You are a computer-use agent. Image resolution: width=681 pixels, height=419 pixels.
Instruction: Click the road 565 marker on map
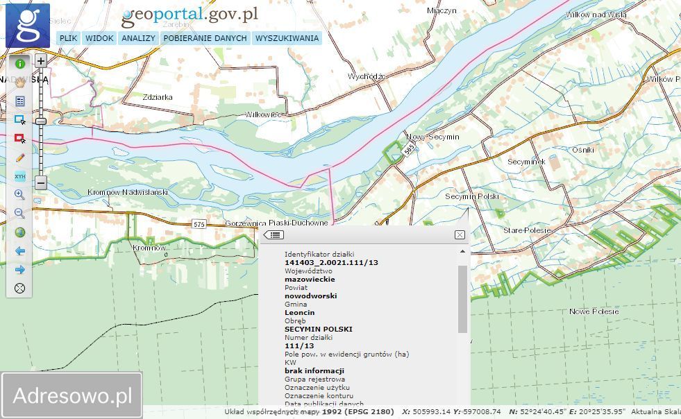pyautogui.click(x=409, y=150)
